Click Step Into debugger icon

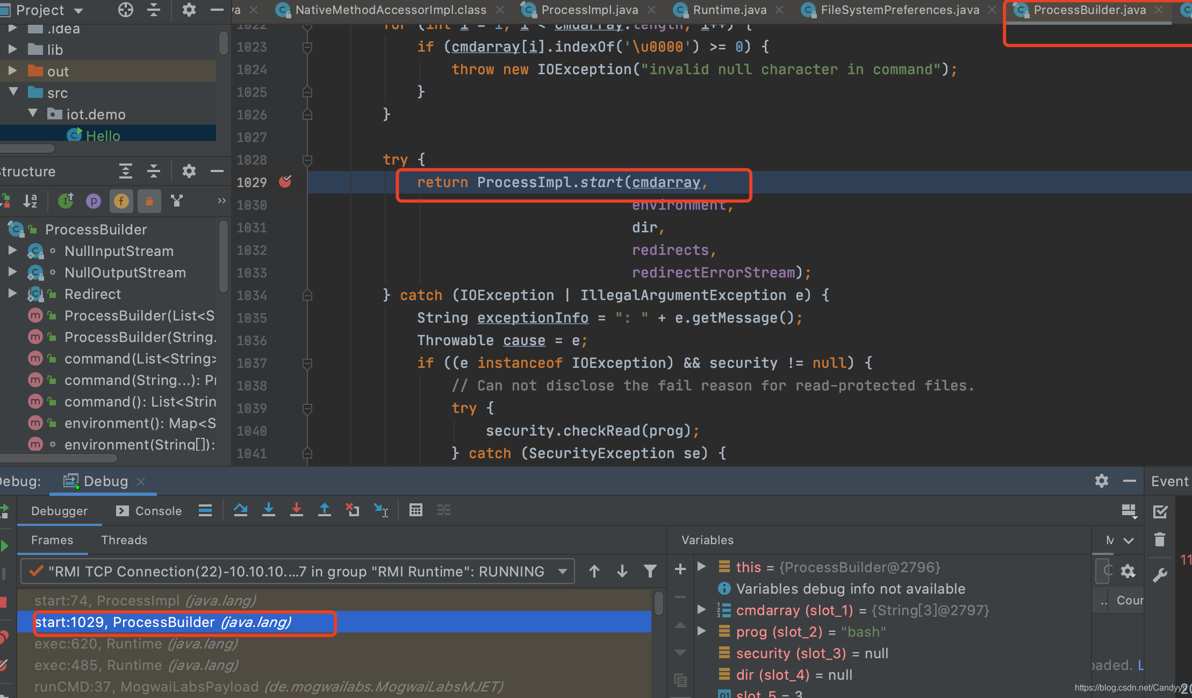coord(268,510)
